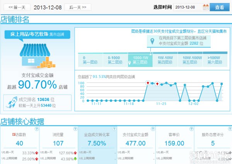Select the 1000-1W 第三层级 tier tab
The width and height of the screenshot is (232, 164).
(140, 60)
